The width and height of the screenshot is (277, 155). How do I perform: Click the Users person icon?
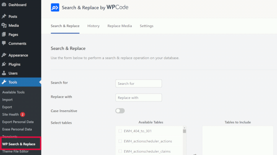4,73
